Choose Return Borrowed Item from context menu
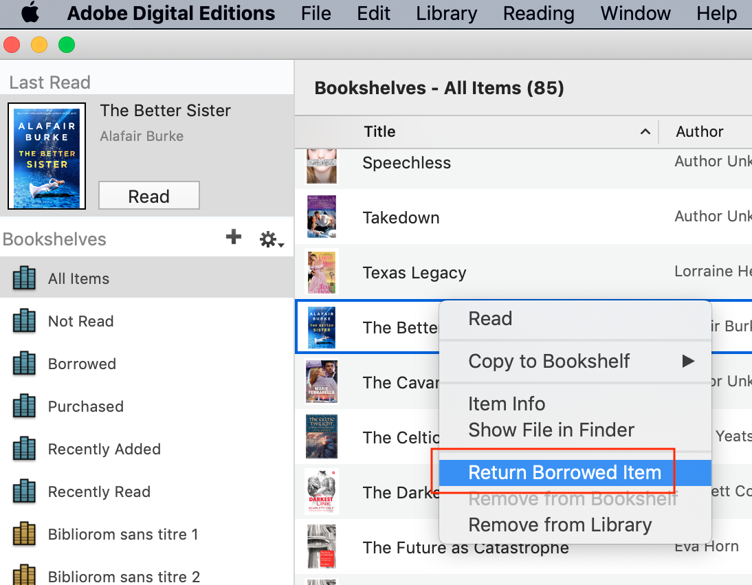Image resolution: width=752 pixels, height=585 pixels. (x=564, y=473)
